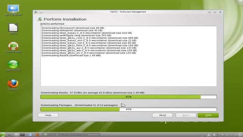Click the YaST2 Software Management taskbar entry
The image size is (243, 137).
(71, 135)
